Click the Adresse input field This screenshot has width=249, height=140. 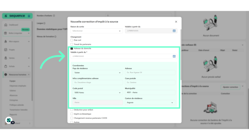(x=150, y=72)
